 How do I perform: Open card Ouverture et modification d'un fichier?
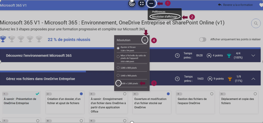coord(152,102)
